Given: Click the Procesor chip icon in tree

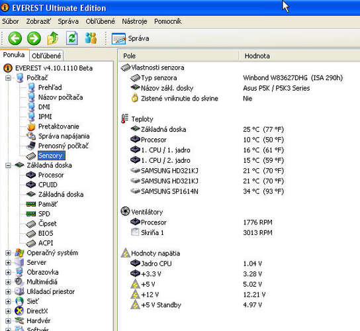Looking at the screenshot, I should pos(30,175).
